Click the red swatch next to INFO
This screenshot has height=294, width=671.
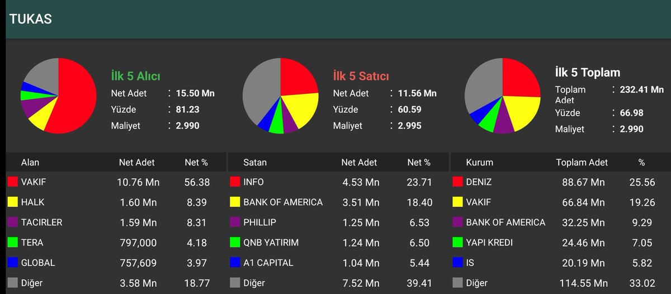[x=235, y=182]
